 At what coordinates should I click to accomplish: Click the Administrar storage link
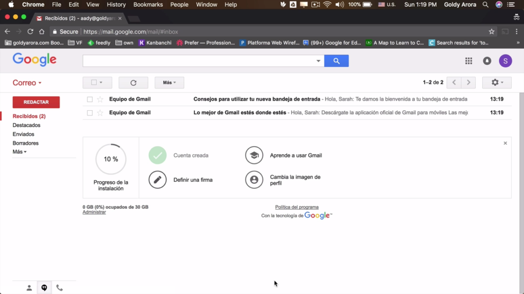click(94, 212)
